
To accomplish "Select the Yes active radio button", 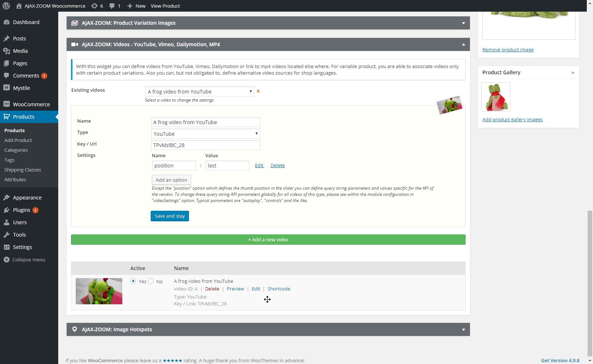I will click(133, 281).
